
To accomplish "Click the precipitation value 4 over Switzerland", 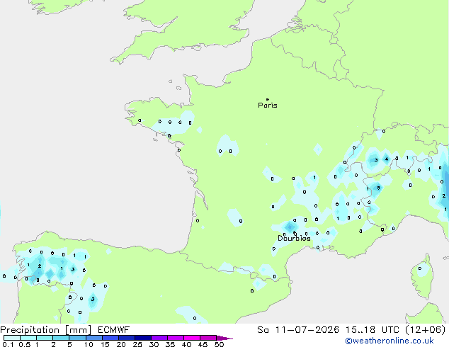I will click(387, 159).
